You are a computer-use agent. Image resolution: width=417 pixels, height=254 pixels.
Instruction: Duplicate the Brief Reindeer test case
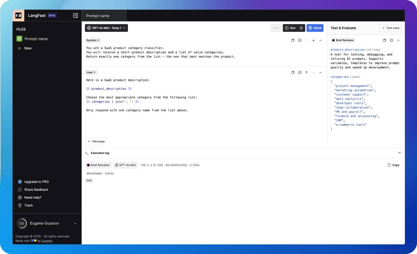tap(385, 40)
